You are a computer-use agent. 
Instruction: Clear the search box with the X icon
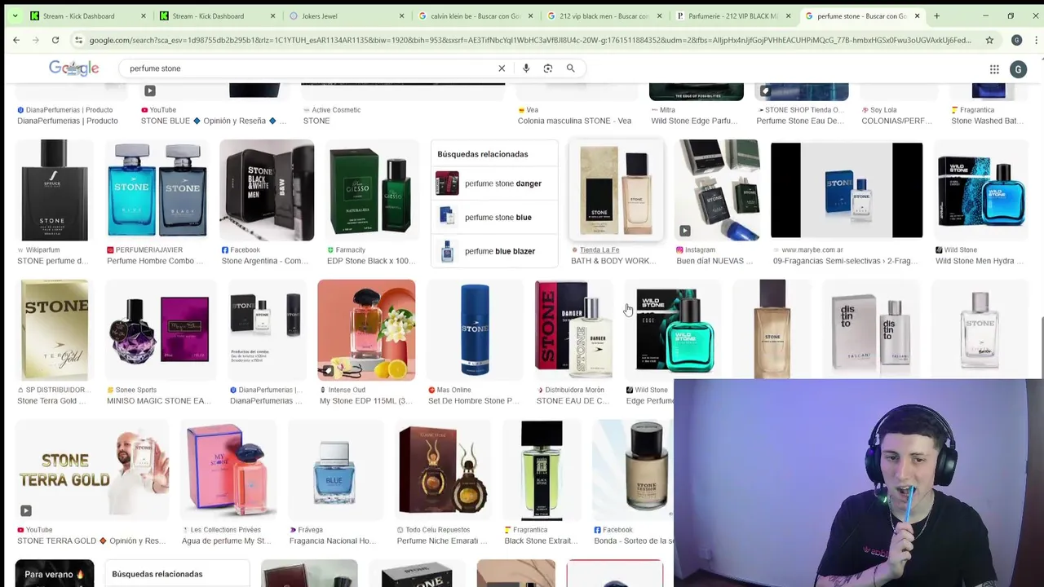(502, 68)
